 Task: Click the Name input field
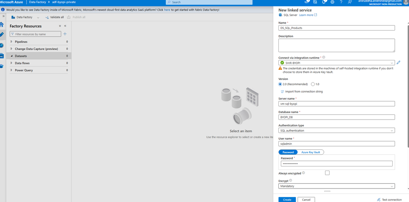pyautogui.click(x=337, y=28)
